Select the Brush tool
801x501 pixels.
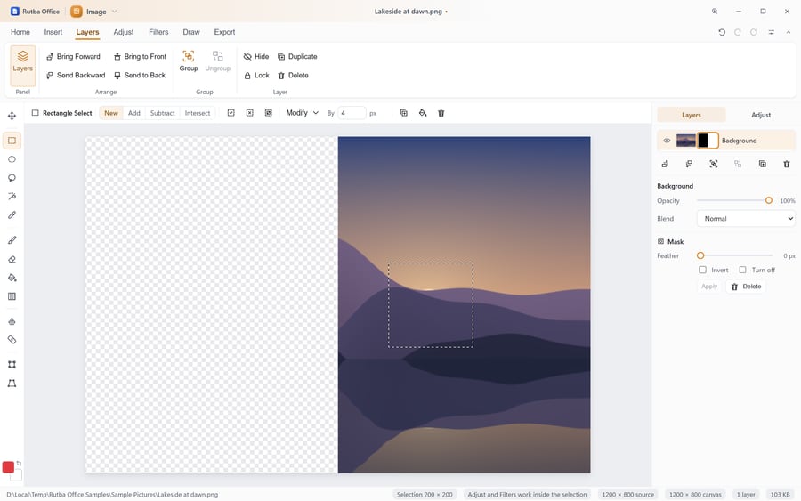pyautogui.click(x=12, y=240)
